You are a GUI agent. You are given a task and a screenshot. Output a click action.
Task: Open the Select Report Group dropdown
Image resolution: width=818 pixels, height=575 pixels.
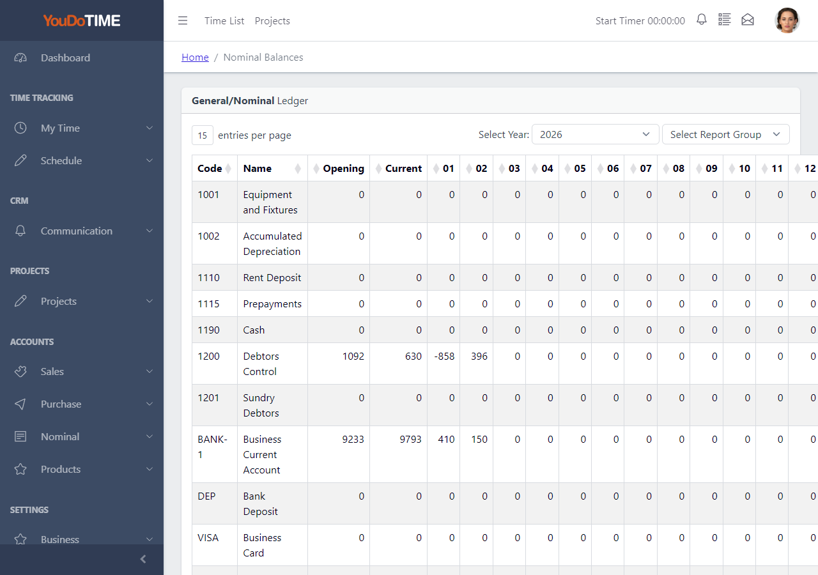726,134
